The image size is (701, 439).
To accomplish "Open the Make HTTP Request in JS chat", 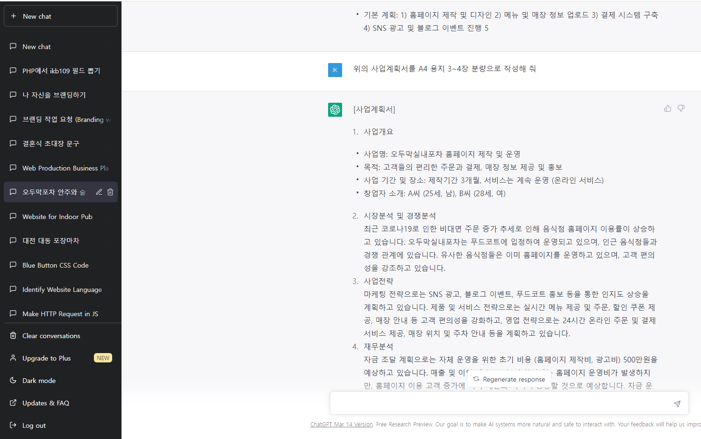I will [x=60, y=314].
